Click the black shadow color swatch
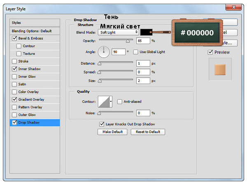Screen dimensions: 247x185 tap(146, 32)
